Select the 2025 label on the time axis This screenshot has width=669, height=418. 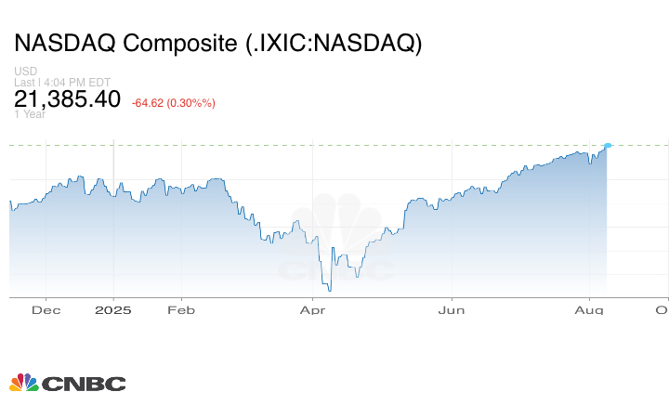click(113, 309)
